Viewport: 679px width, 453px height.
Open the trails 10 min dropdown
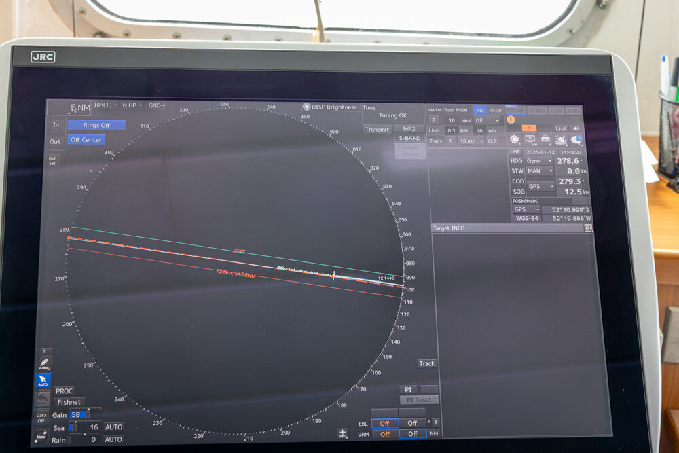[x=471, y=141]
